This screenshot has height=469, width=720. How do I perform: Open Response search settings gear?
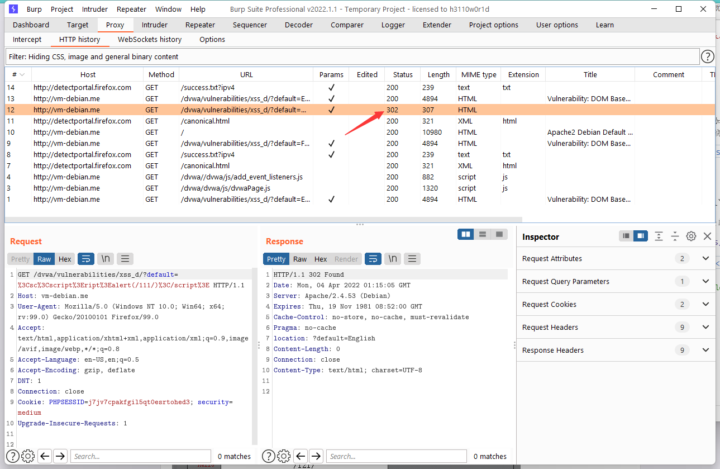[x=284, y=456]
